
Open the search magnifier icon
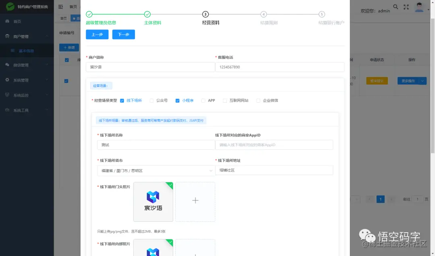point(396,7)
